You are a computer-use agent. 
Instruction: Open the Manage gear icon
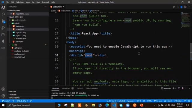(3, 96)
